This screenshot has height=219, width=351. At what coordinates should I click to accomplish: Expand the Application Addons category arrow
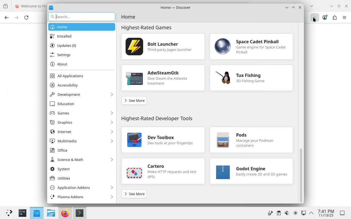[112, 188]
